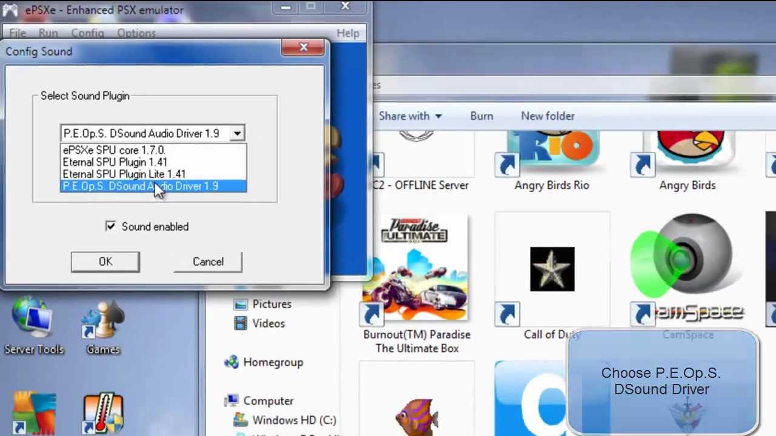The width and height of the screenshot is (776, 436).
Task: Pick Eternal SPU Plugin Lite 1.41
Action: coord(153,174)
